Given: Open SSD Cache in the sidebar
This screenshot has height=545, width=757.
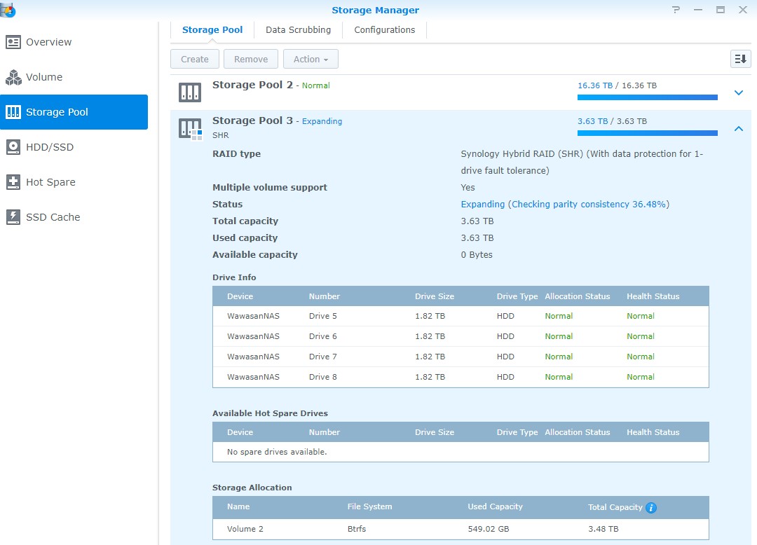Looking at the screenshot, I should (74, 217).
